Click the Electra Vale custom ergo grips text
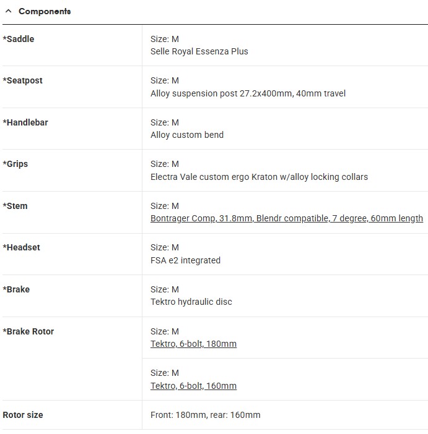The image size is (428, 434). coord(259,177)
